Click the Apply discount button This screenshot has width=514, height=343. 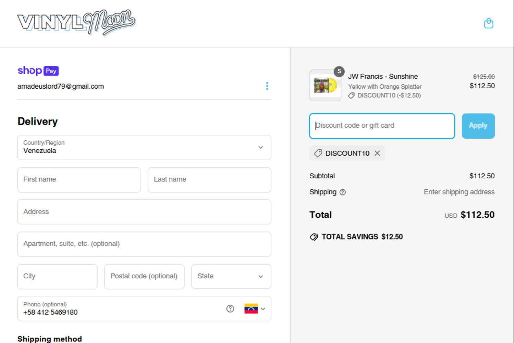click(478, 126)
